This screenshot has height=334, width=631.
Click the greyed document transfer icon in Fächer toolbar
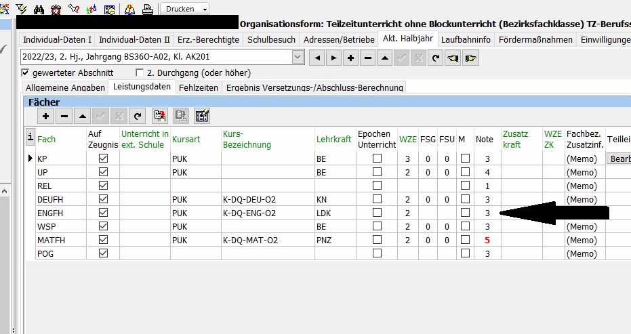pyautogui.click(x=181, y=117)
